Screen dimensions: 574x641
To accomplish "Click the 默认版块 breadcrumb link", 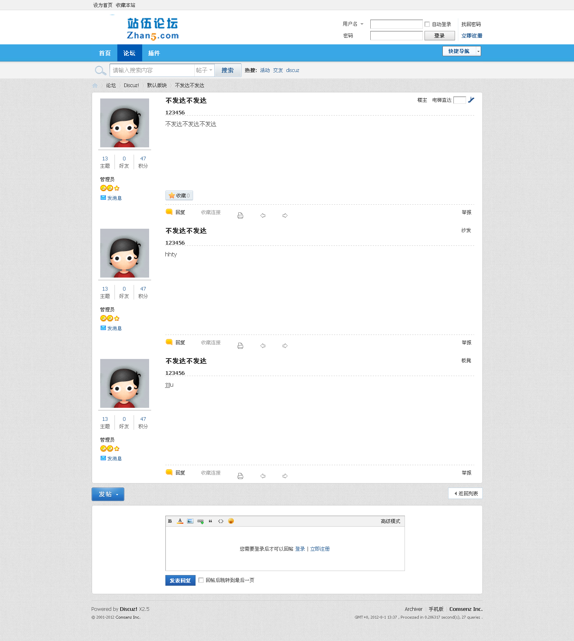I will (157, 85).
